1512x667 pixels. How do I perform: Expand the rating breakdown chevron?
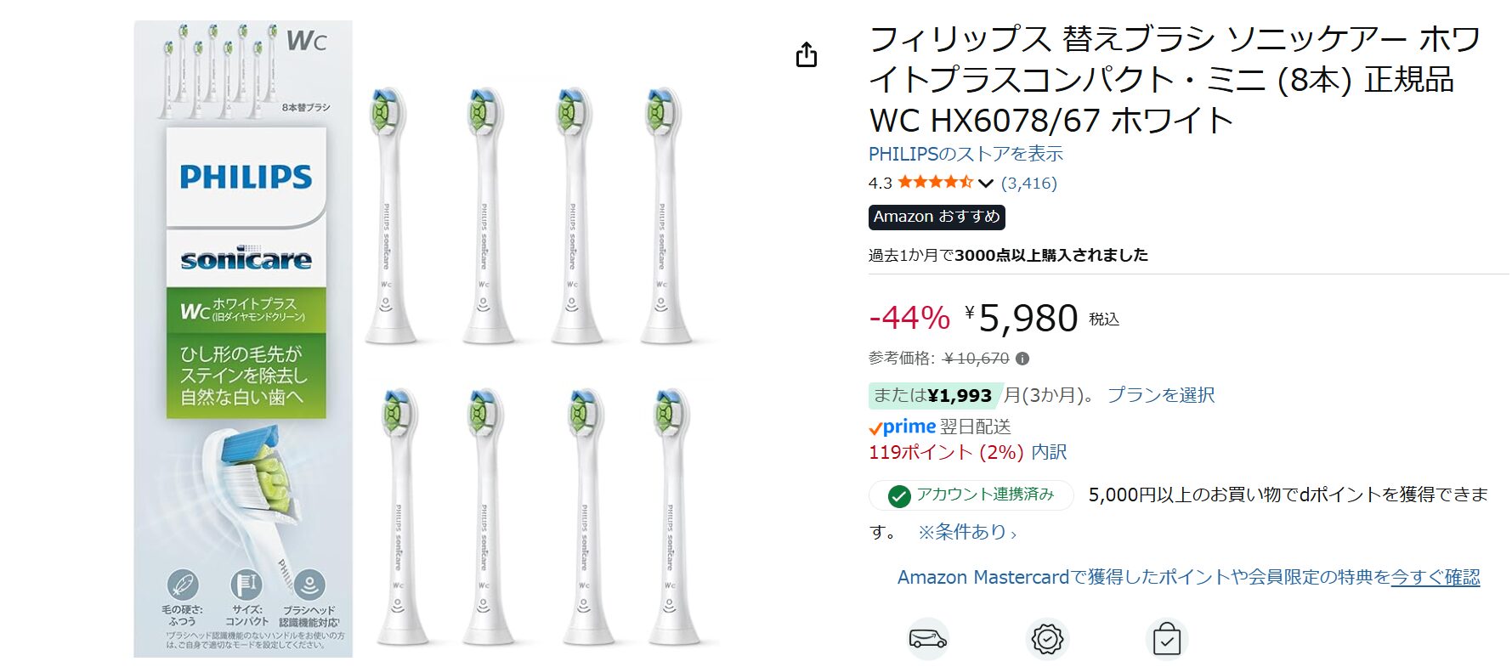click(x=986, y=183)
